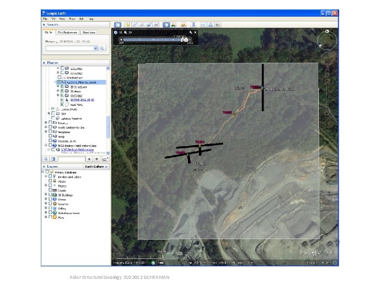The height and width of the screenshot is (282, 377).
Task: Click the Email toolbar icon
Action: [204, 25]
